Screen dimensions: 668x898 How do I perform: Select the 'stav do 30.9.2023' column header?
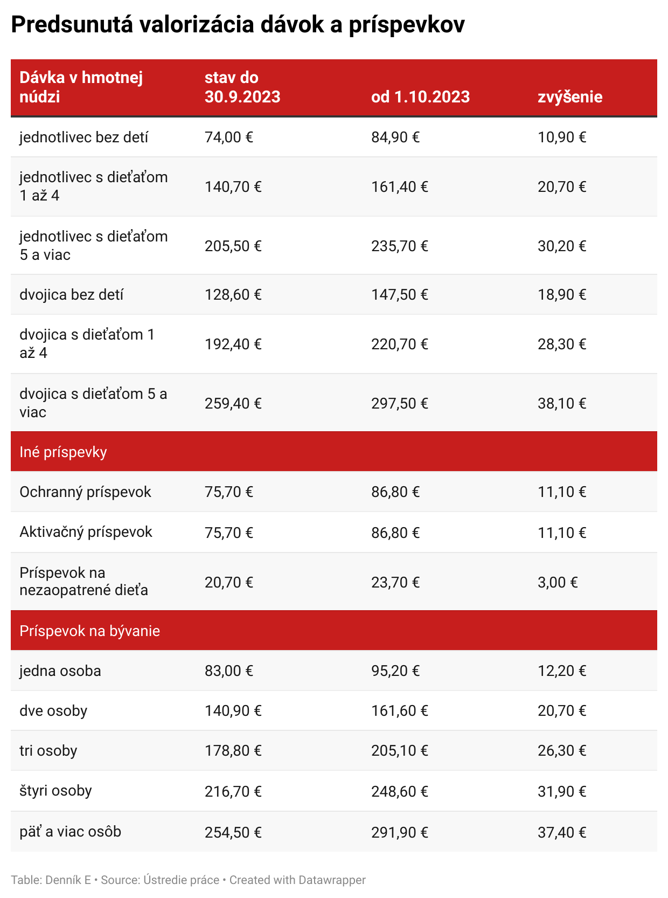(242, 87)
